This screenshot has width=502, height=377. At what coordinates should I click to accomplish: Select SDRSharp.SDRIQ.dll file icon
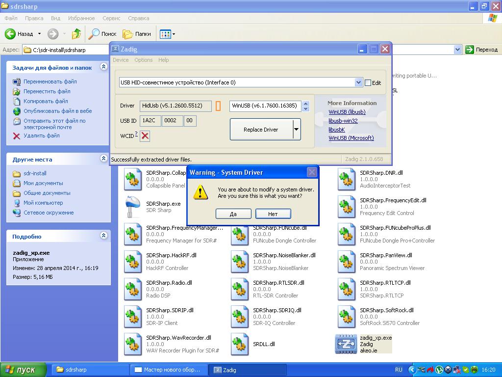239,317
